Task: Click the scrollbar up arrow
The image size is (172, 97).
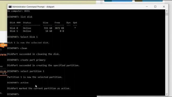Action: click(x=167, y=11)
